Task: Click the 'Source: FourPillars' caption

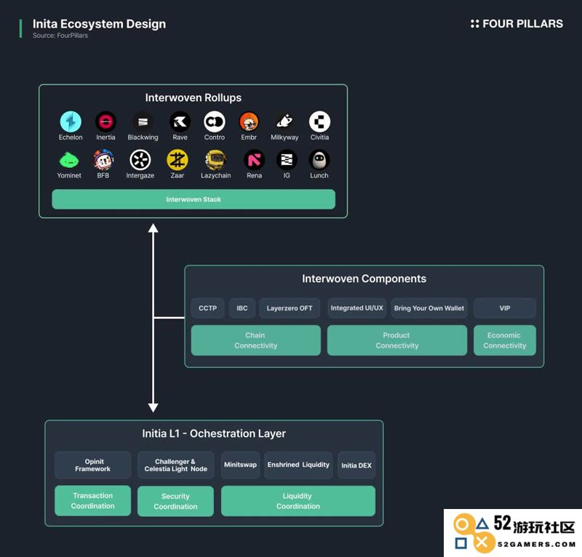Action: 60,36
